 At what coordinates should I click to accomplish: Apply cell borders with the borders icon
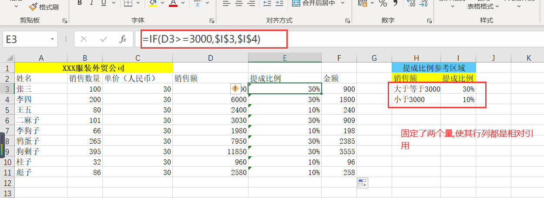pos(128,3)
